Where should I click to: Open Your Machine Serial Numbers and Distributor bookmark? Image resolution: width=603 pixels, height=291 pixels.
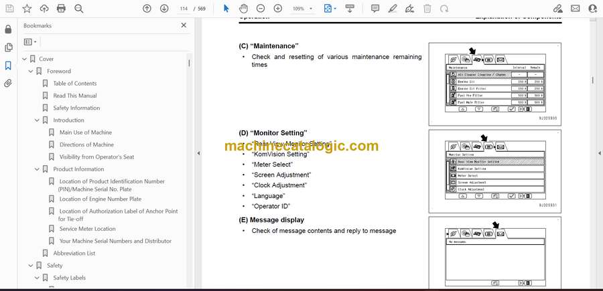coord(115,241)
